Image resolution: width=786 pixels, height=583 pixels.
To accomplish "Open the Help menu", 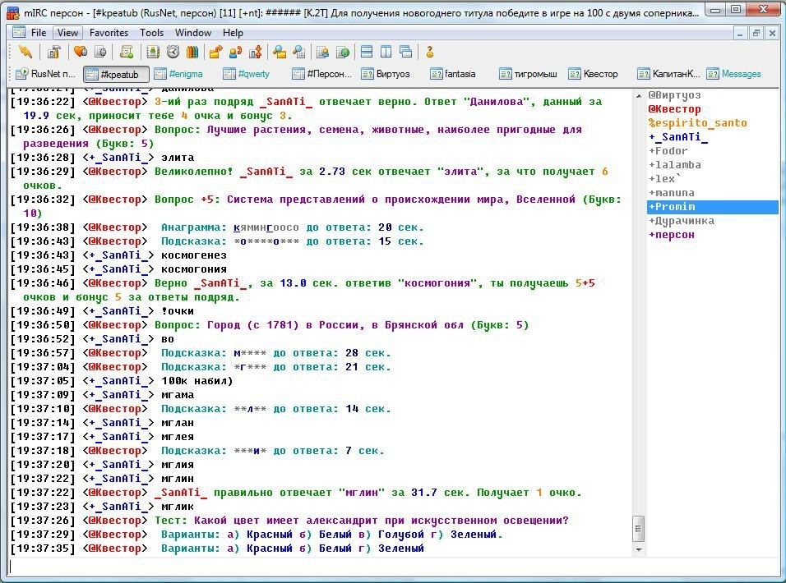I will (233, 33).
